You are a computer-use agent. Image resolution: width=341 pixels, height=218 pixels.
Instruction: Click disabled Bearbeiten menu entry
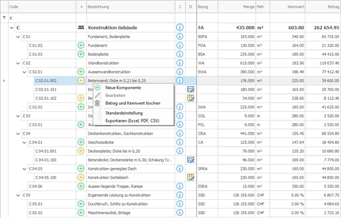click(x=134, y=95)
